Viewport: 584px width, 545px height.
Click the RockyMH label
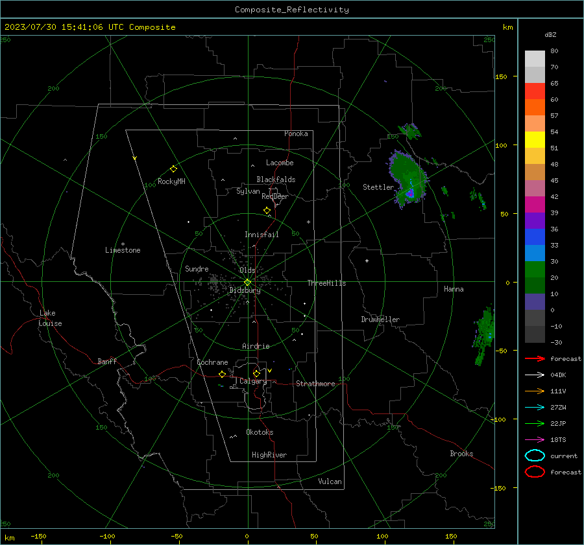pos(171,181)
